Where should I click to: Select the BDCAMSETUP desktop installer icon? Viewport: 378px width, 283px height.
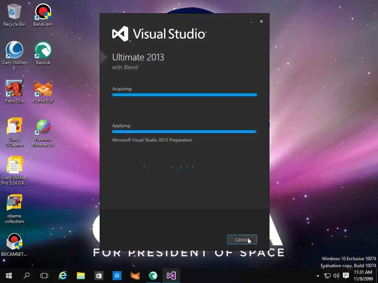14,245
